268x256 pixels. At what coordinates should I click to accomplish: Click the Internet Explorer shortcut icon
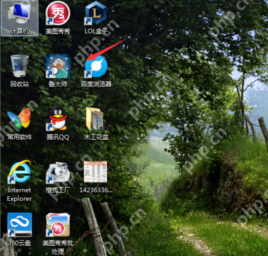click(20, 172)
